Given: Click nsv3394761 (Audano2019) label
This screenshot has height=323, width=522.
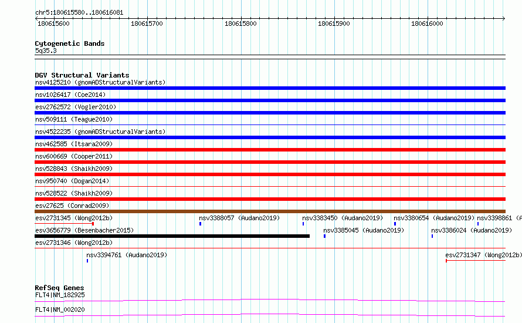Looking at the screenshot, I should [127, 255].
